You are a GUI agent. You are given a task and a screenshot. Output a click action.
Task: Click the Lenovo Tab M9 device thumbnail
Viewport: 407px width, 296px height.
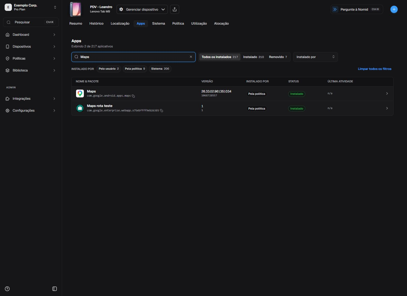[x=76, y=9]
